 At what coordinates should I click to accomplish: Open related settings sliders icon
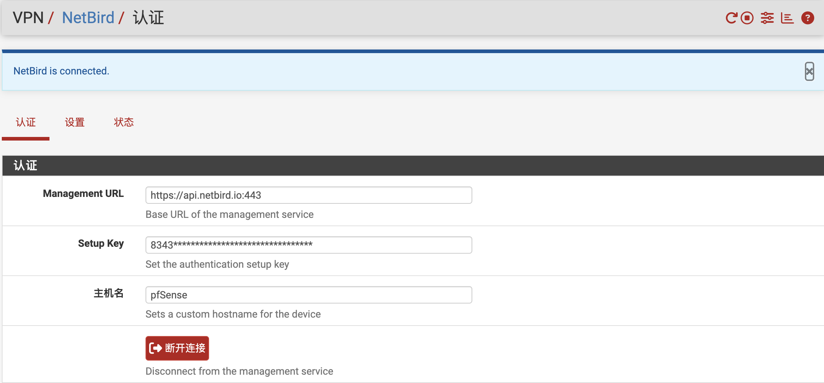pos(767,18)
